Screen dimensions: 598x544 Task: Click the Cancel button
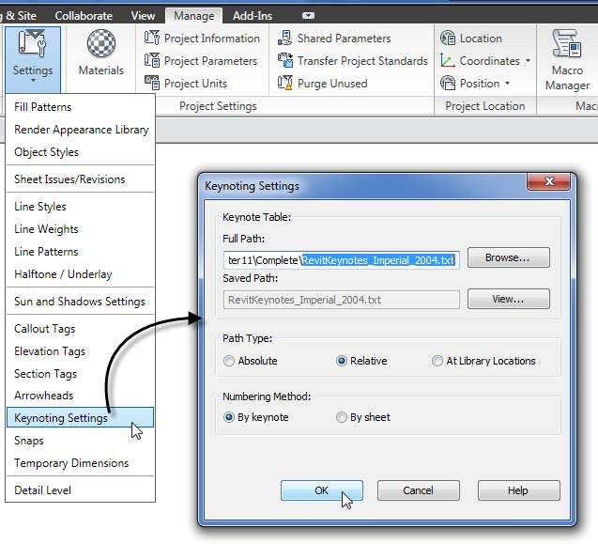click(419, 490)
